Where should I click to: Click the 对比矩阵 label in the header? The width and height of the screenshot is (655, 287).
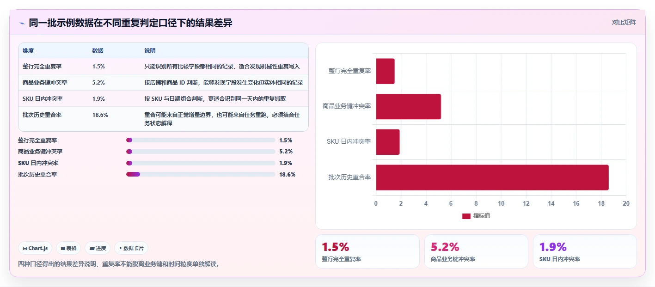pos(624,22)
